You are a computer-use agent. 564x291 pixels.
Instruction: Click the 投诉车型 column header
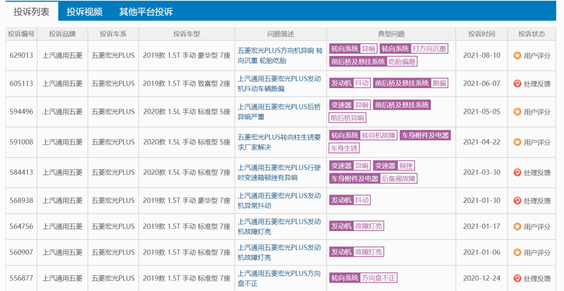tap(186, 34)
